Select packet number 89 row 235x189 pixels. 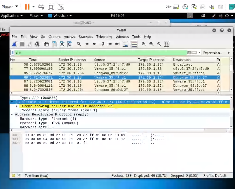pyautogui.click(x=115, y=90)
